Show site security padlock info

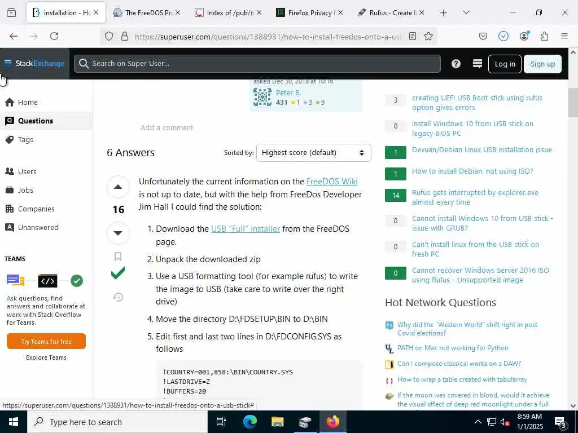[125, 36]
